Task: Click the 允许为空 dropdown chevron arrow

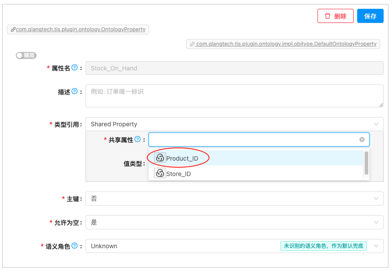Action: (376, 222)
